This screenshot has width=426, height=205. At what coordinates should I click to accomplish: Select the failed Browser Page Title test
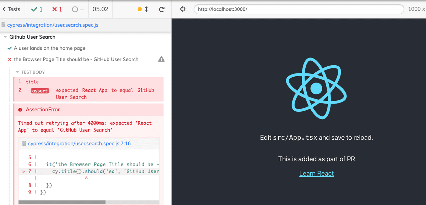coord(76,59)
